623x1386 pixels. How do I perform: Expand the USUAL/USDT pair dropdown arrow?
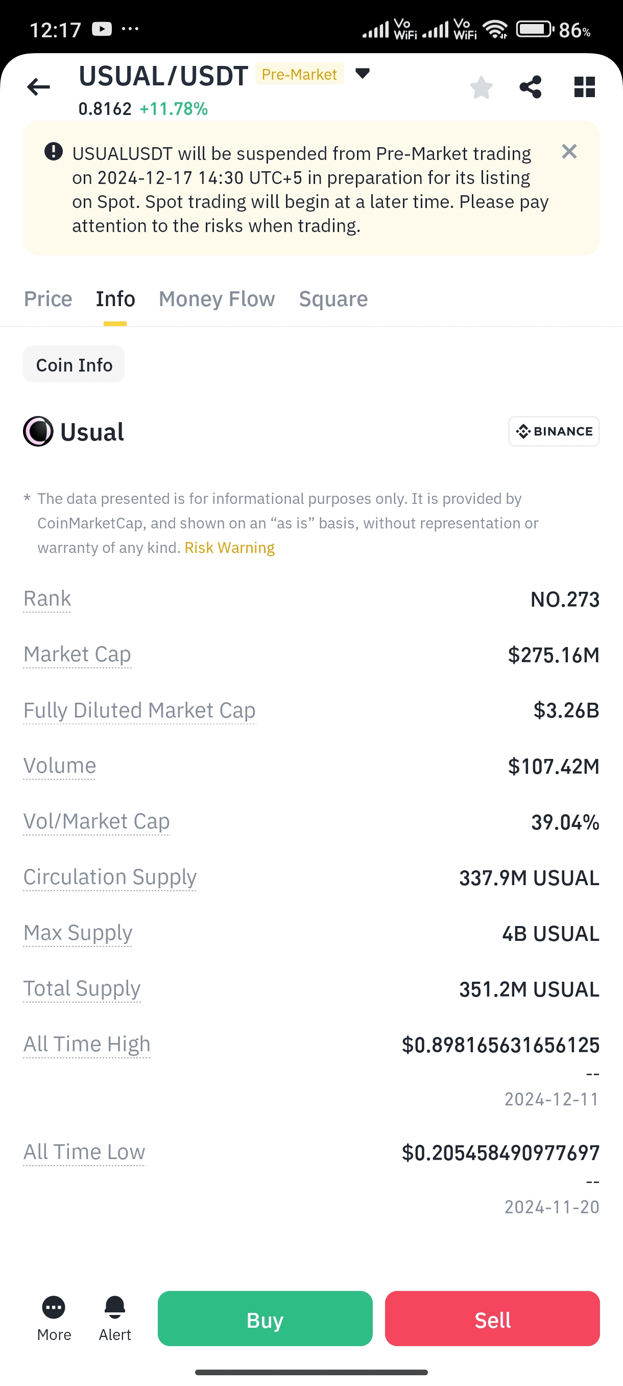click(363, 74)
